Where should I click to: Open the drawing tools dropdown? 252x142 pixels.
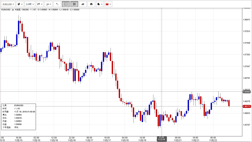40,4
